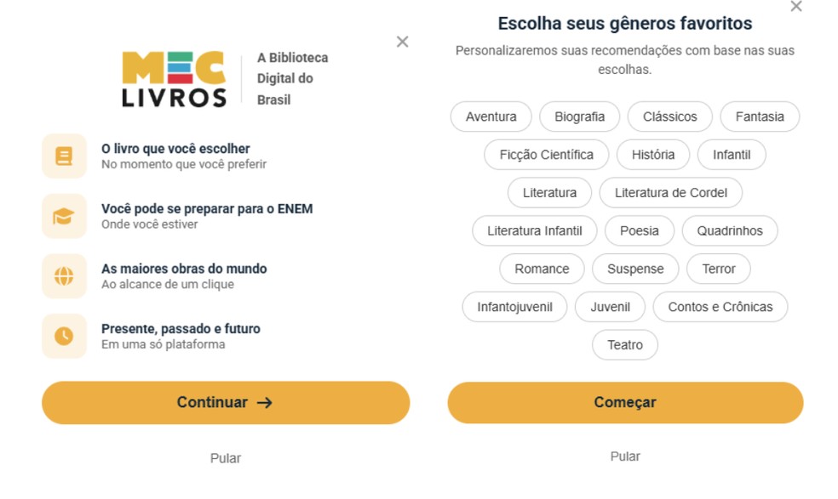Click the book icon beside 'O livro que você escolher'
Image resolution: width=838 pixels, height=499 pixels.
tap(64, 156)
